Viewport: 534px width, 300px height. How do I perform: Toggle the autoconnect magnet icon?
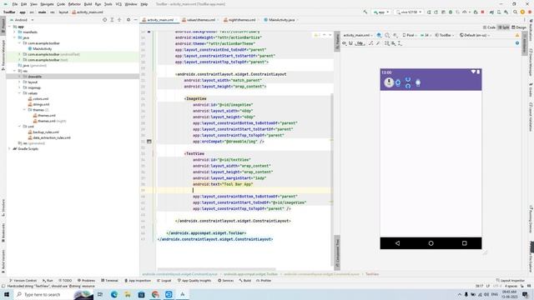(x=350, y=43)
